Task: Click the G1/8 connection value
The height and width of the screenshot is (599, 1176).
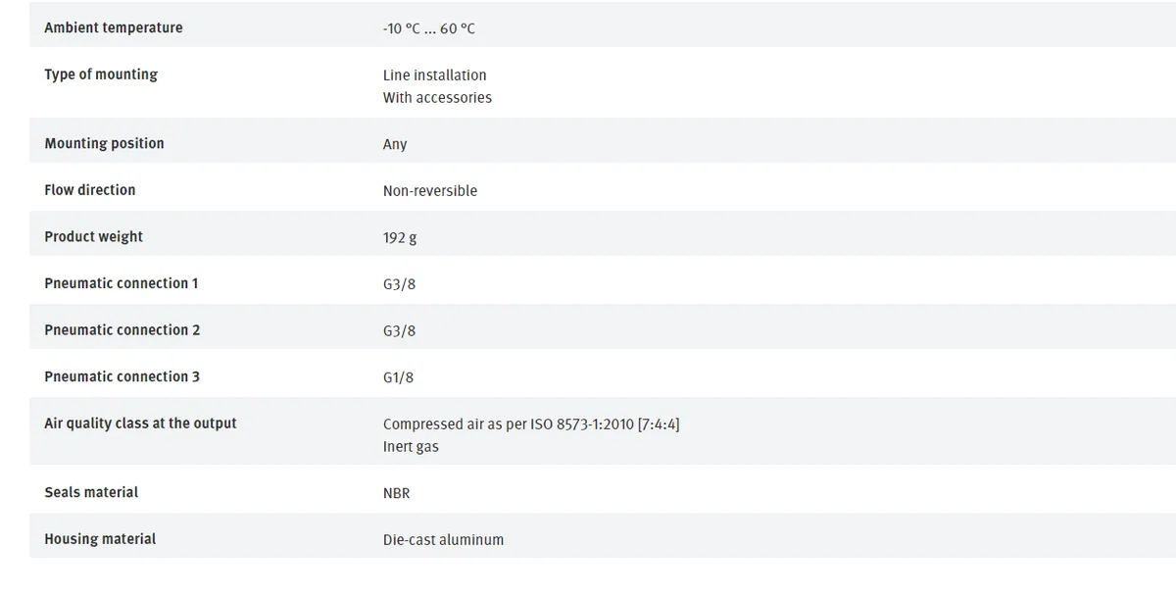Action: (x=398, y=377)
